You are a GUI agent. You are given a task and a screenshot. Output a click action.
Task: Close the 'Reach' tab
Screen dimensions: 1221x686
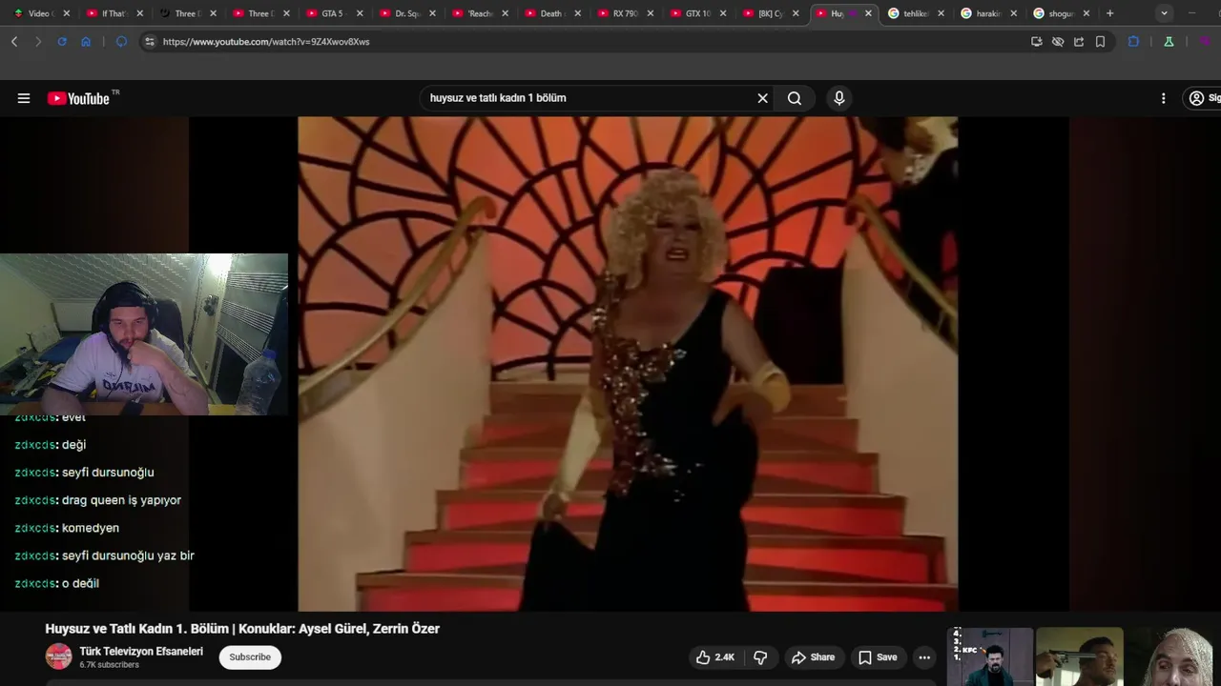(505, 13)
